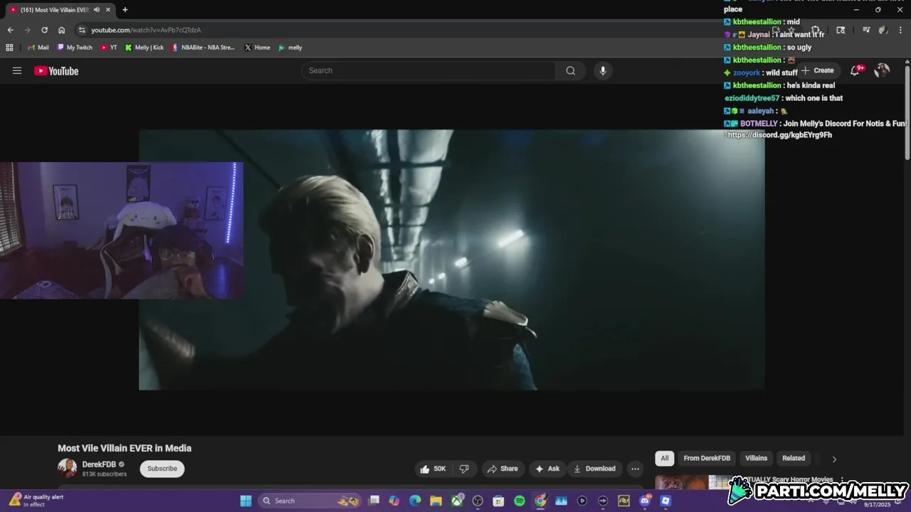Screen dimensions: 911x512
Task: Open the media controls icon in toolbar
Action: point(866,30)
